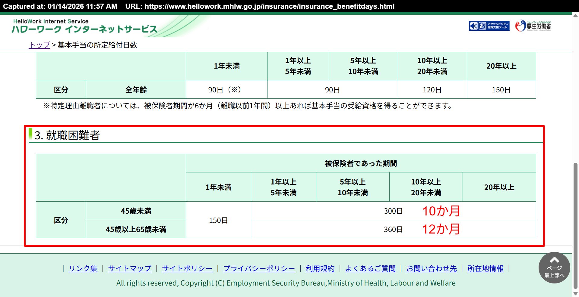Click 区分 label in upper table
The width and height of the screenshot is (579, 297).
(x=61, y=90)
